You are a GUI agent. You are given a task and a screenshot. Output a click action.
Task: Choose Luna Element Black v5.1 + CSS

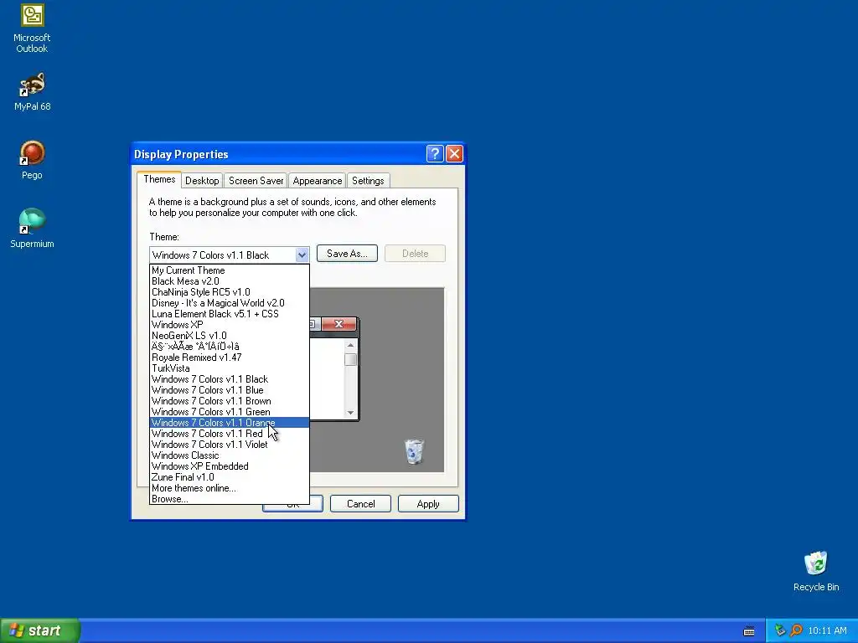tap(230, 314)
